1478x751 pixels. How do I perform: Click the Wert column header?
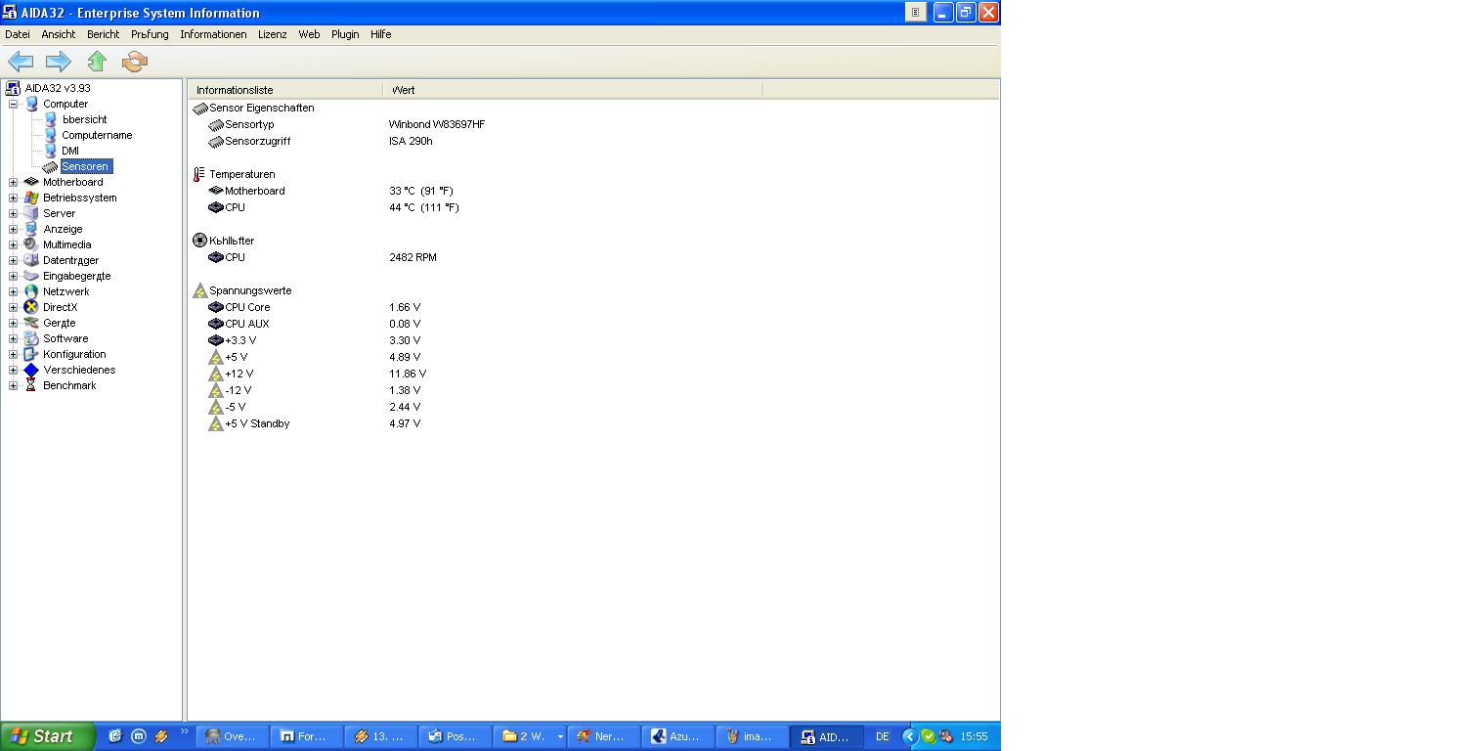pyautogui.click(x=573, y=90)
